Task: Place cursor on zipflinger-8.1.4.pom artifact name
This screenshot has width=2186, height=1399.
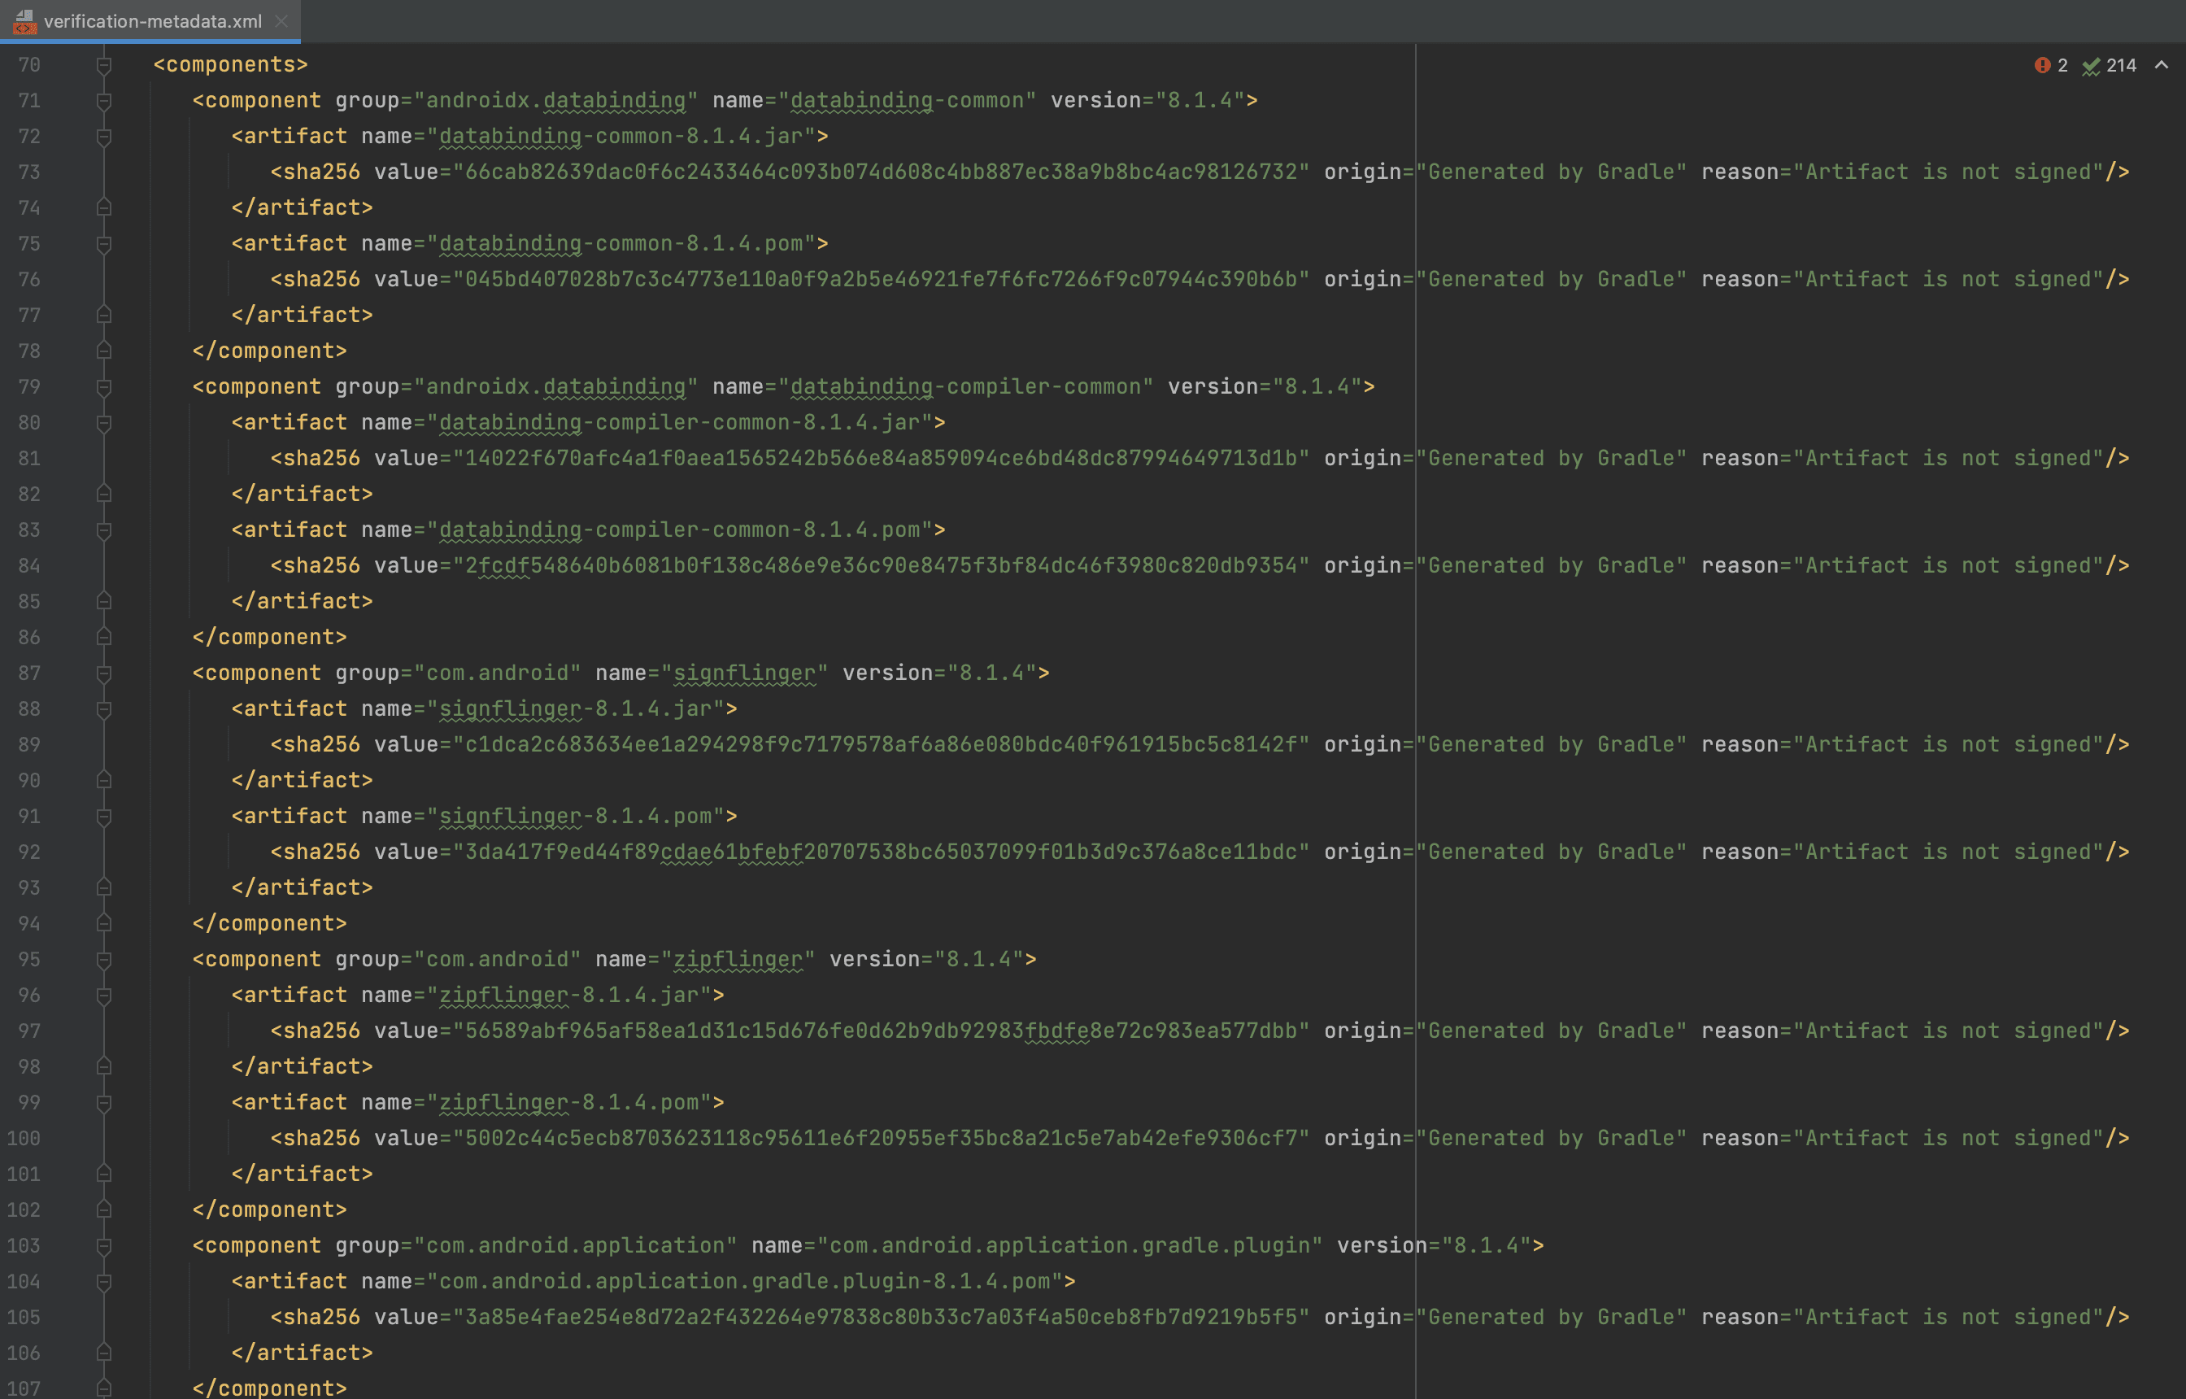Action: [x=568, y=1103]
